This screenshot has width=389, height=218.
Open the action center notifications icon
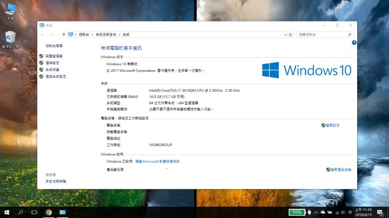(380, 212)
